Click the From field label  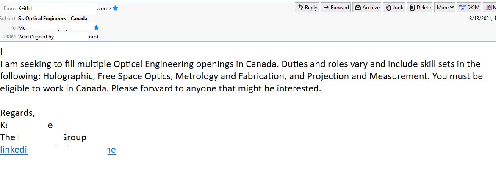(9, 8)
